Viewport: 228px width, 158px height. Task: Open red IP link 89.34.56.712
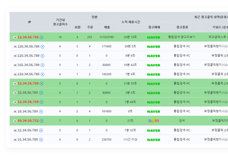click(28, 121)
